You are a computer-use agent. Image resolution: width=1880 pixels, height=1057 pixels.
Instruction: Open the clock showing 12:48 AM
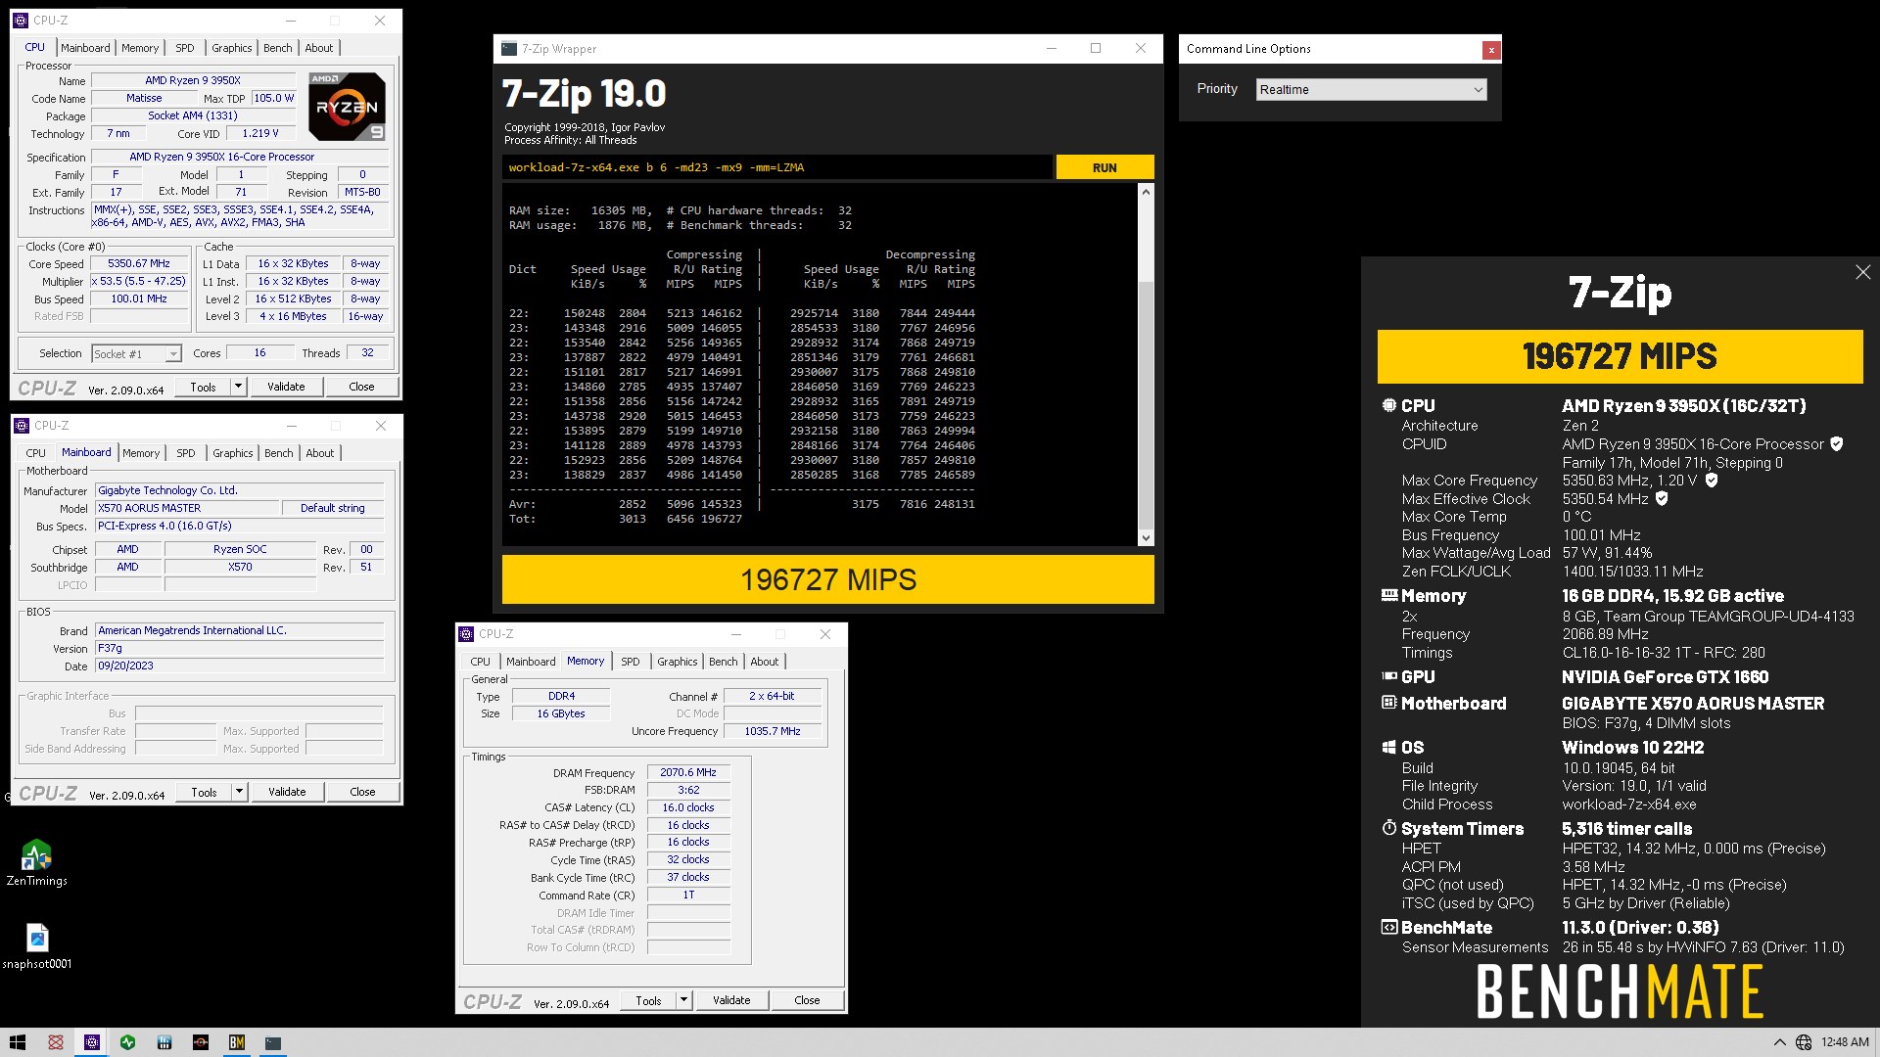tap(1845, 1042)
